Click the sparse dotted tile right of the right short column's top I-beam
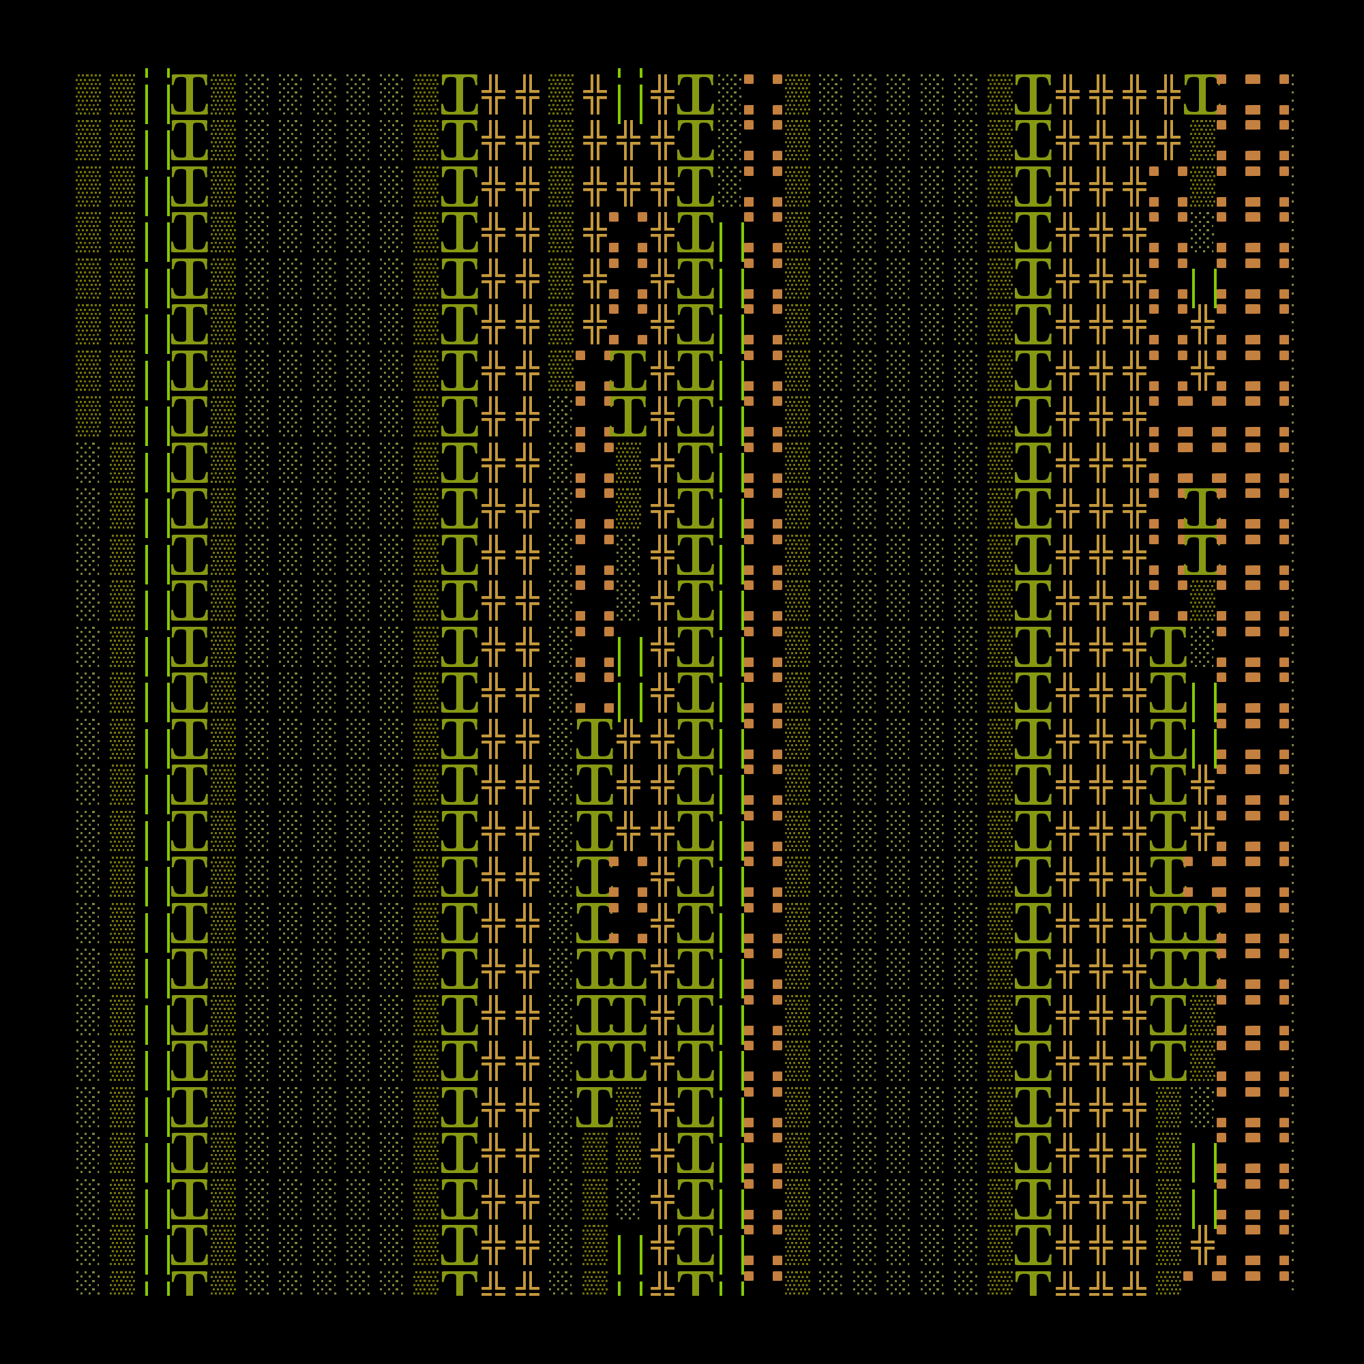Viewport: 1364px width, 1364px height. tap(1202, 647)
